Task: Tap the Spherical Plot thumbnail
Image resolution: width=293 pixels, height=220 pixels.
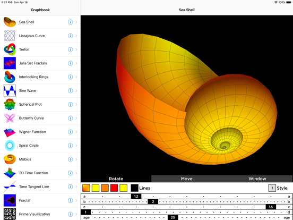Action: pyautogui.click(x=10, y=104)
